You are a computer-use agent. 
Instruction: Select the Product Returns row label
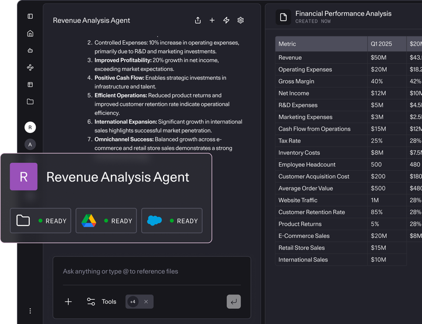300,224
